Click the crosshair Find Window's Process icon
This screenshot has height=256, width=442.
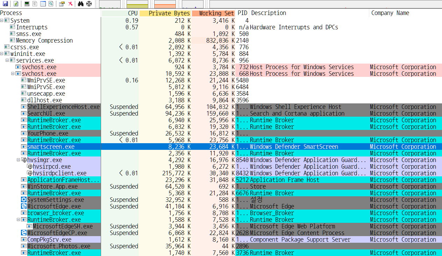[89, 4]
